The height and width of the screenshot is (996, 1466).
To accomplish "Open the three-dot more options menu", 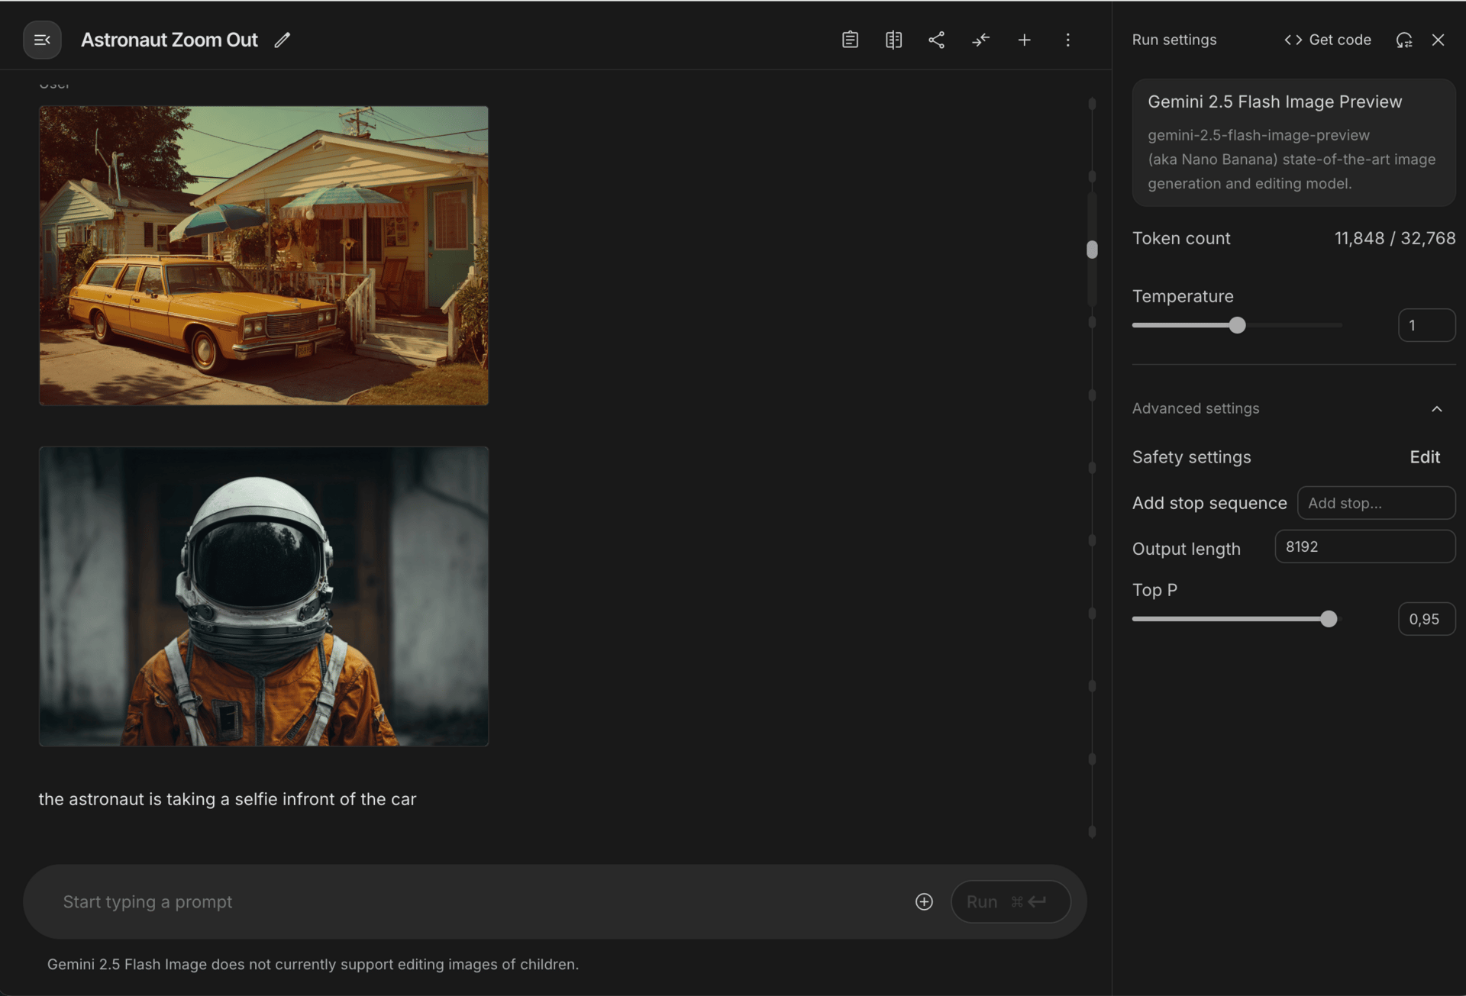I will [x=1067, y=40].
